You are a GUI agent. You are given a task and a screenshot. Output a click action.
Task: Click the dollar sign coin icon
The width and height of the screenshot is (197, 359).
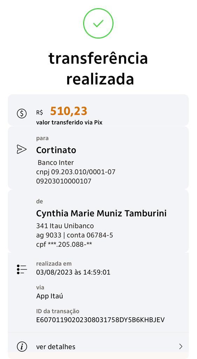[x=22, y=113]
